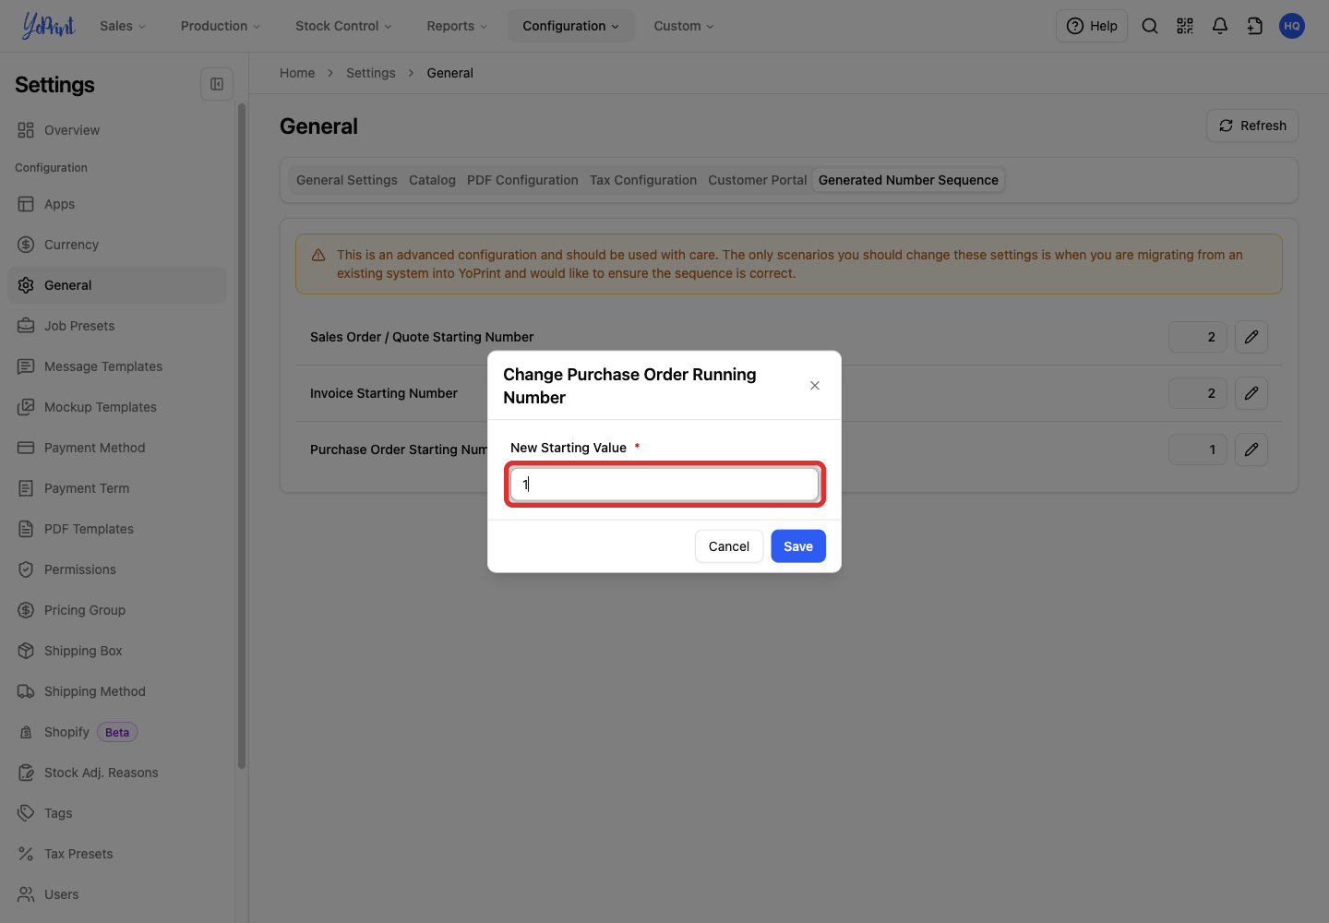Expand the Configuration menu
Viewport: 1329px width, 923px height.
[x=570, y=26]
